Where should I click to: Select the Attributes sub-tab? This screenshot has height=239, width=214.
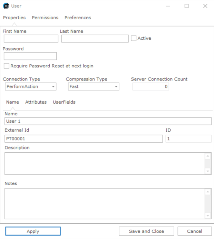click(36, 102)
